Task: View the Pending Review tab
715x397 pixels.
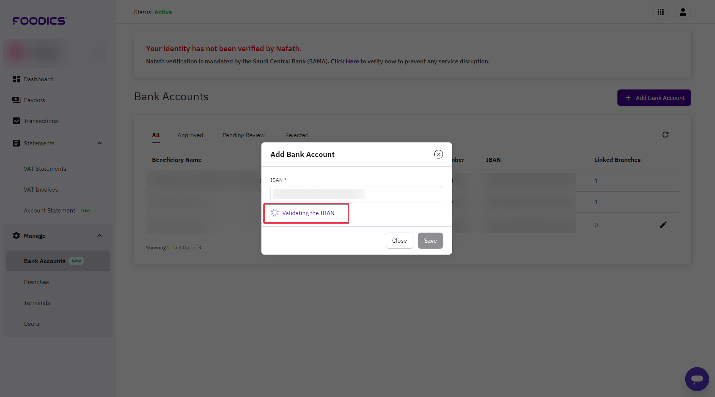Action: click(x=243, y=135)
